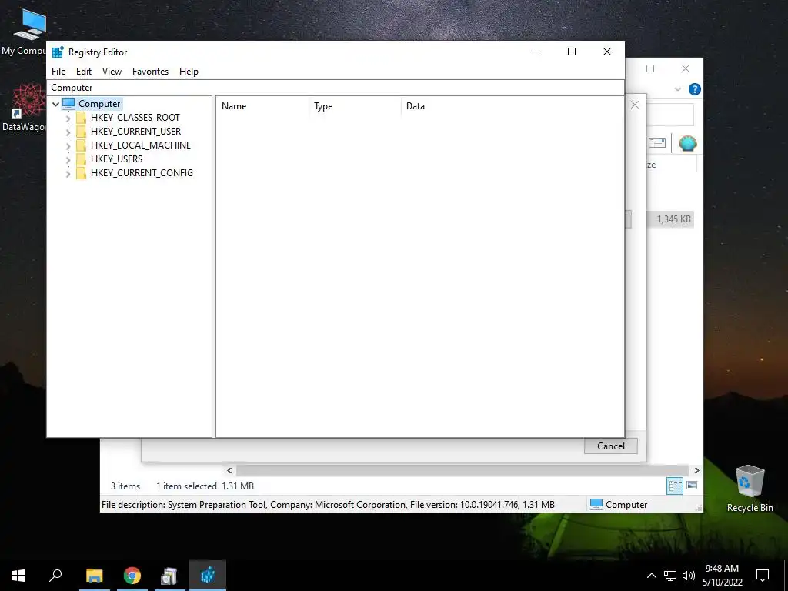
Task: Click the '3 items' status text
Action: [125, 486]
